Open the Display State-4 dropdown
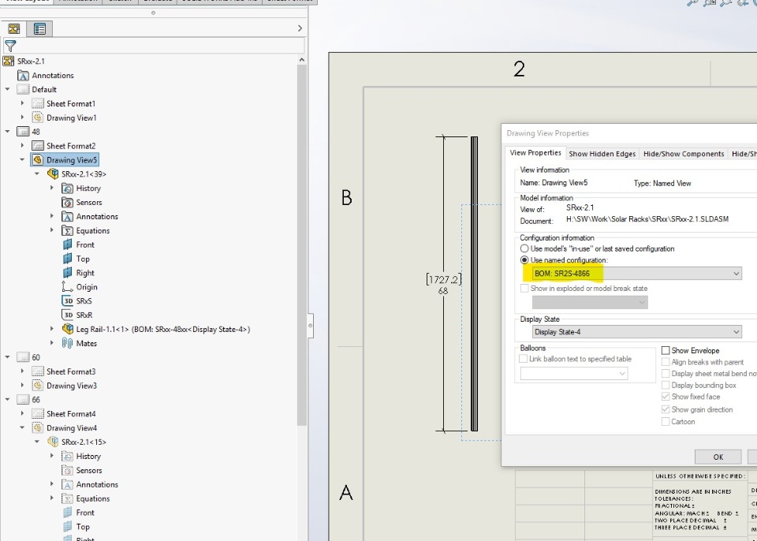757x541 pixels. 637,332
